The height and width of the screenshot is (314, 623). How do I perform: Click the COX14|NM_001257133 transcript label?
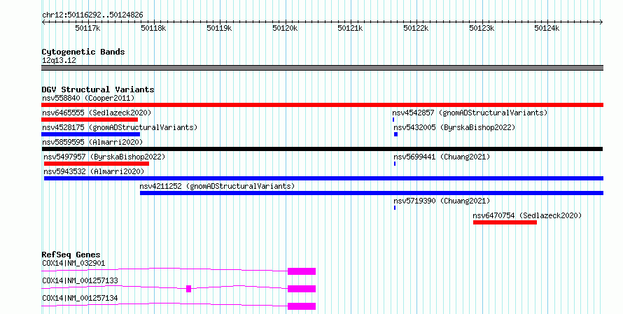point(80,280)
